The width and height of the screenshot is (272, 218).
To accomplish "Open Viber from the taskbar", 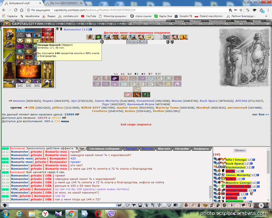I will [111, 213].
